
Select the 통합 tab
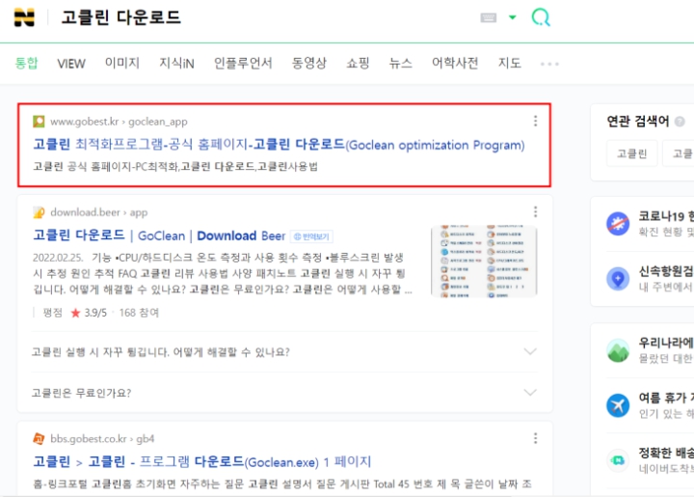(27, 63)
